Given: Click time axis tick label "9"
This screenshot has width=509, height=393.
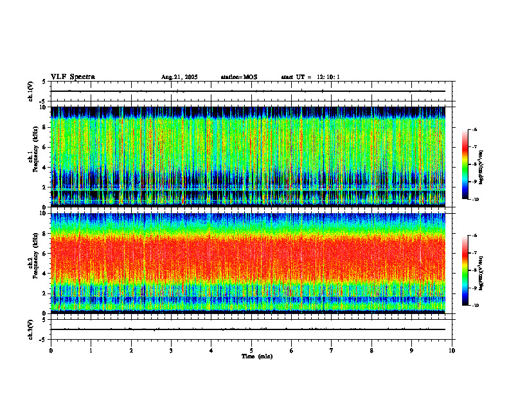Looking at the screenshot, I should pyautogui.click(x=411, y=351).
